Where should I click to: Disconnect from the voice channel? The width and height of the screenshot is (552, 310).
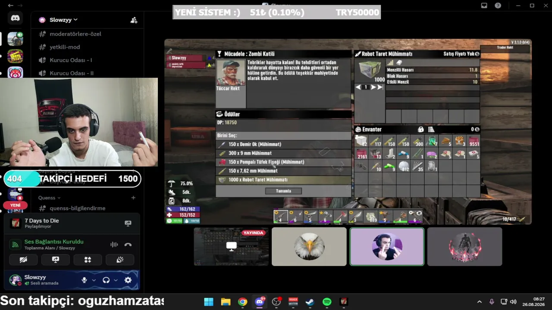coord(128,245)
